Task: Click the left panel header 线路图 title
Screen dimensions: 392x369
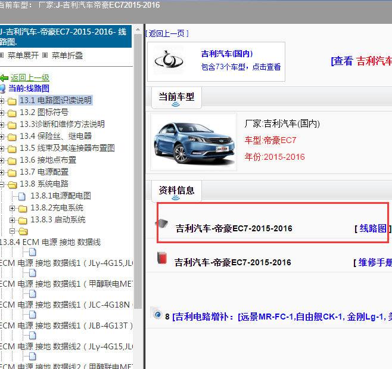Action: (66, 36)
